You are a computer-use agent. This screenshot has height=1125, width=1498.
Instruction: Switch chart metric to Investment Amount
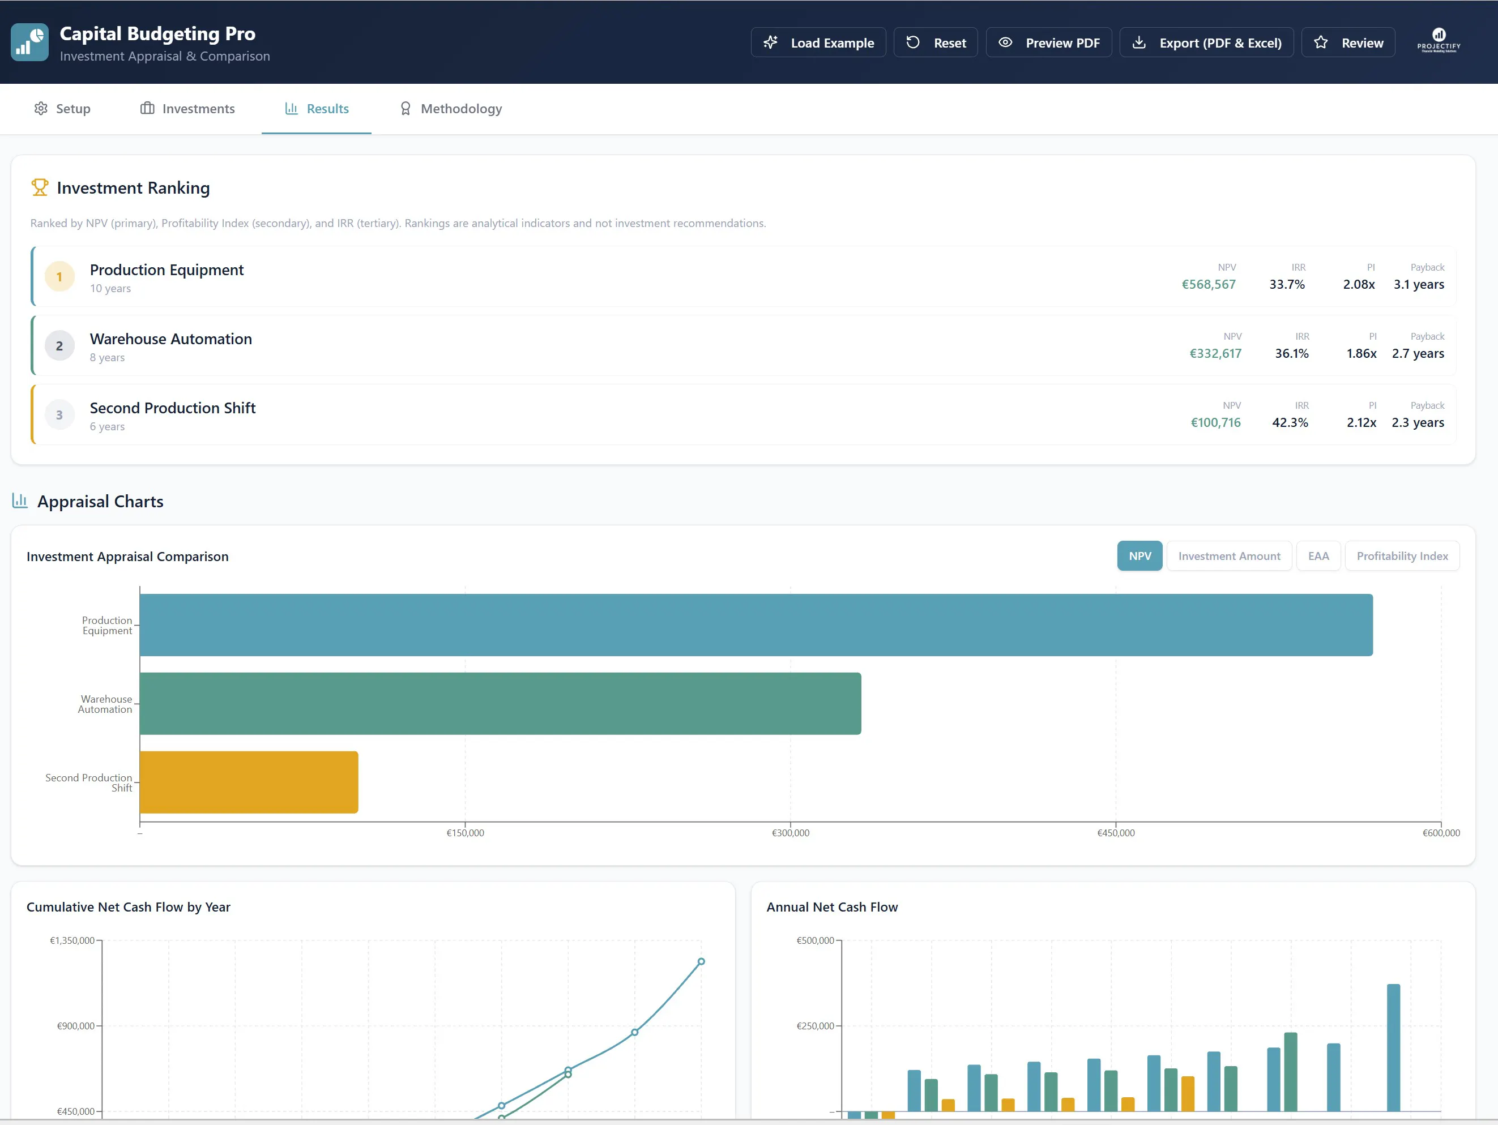coord(1229,556)
